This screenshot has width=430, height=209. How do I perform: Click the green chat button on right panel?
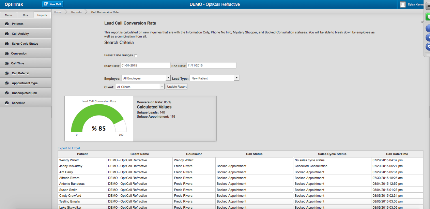click(428, 16)
